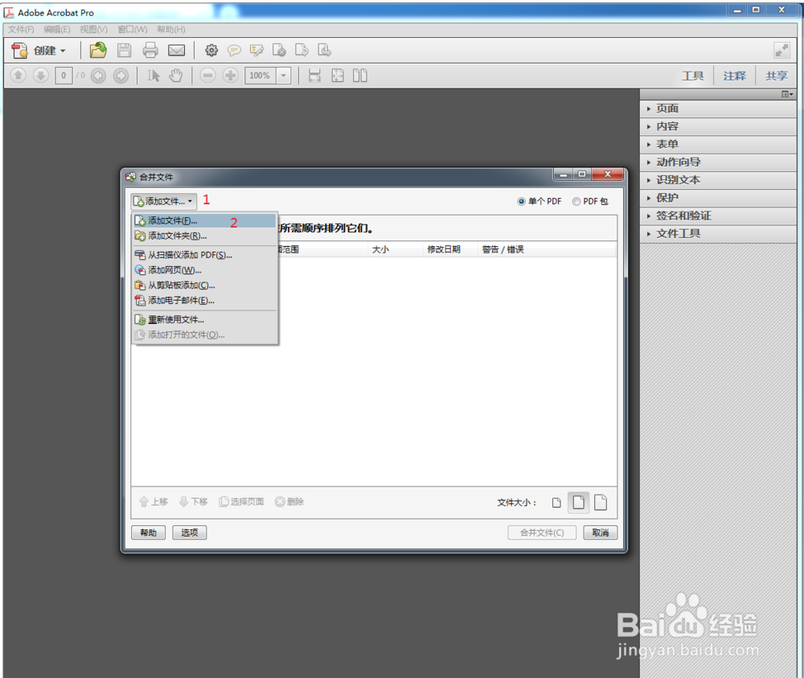
Task: Expand the 签名和验证 panel section
Action: pos(718,216)
